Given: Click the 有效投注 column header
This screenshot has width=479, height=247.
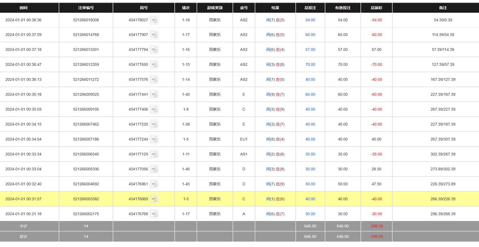Looking at the screenshot, I should click(343, 8).
